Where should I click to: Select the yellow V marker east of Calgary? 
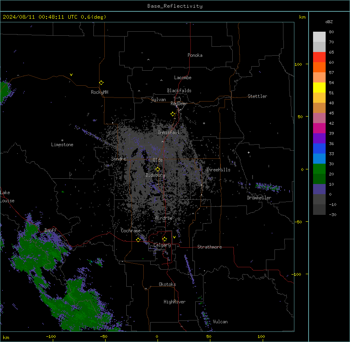pos(174,237)
